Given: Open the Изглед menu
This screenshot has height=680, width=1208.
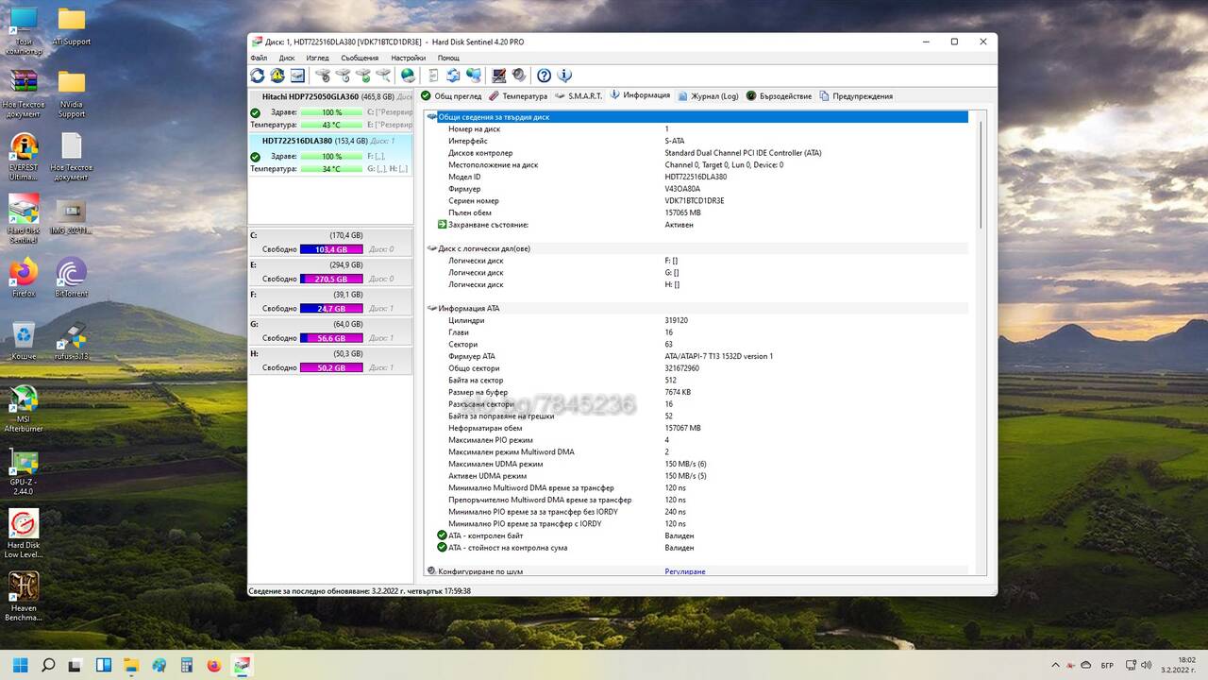Looking at the screenshot, I should pos(317,58).
